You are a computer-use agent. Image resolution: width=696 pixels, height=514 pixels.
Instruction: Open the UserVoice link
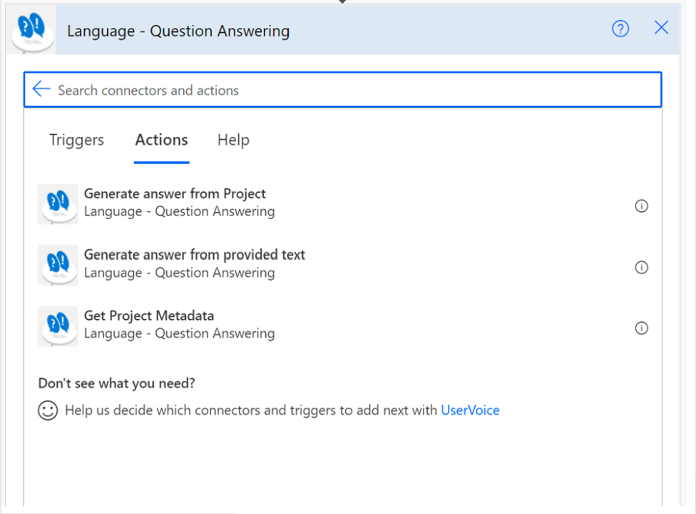470,410
